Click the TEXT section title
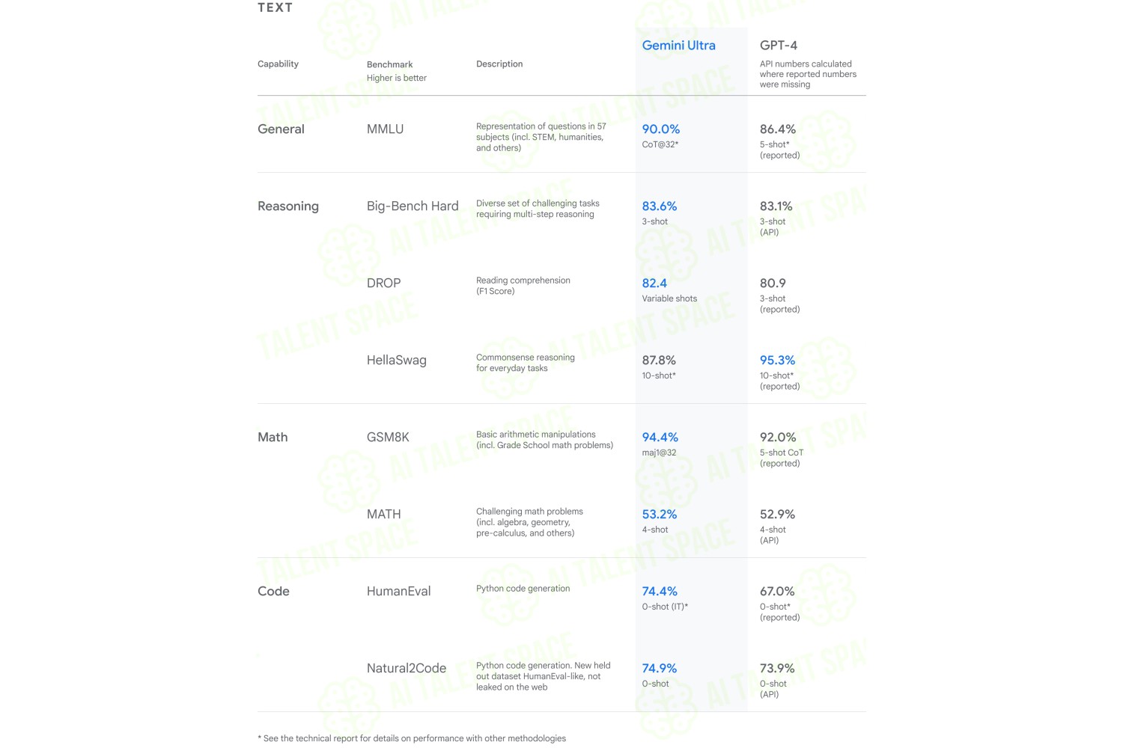 click(275, 7)
